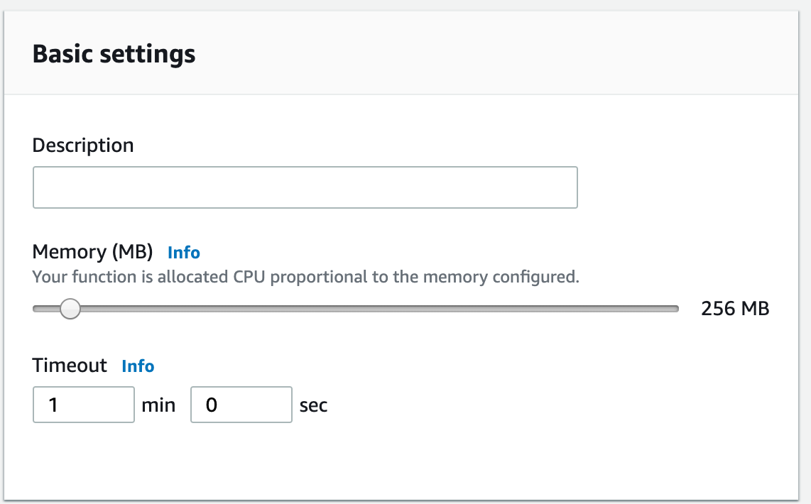Click the Timeout label text
Viewport: 811px width, 504px height.
[x=70, y=366]
